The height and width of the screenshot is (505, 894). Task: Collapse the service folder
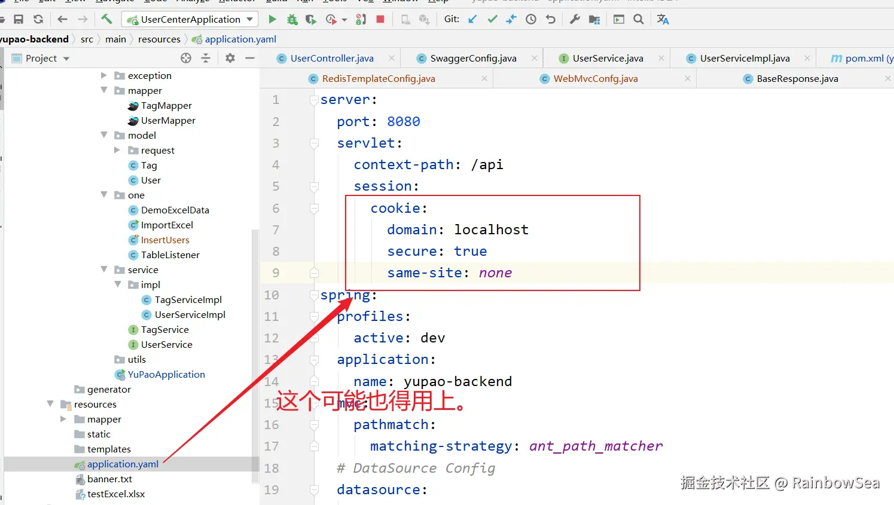(104, 270)
